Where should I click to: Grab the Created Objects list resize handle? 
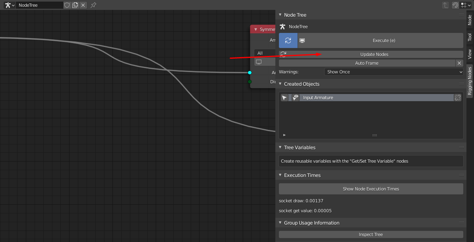(375, 135)
